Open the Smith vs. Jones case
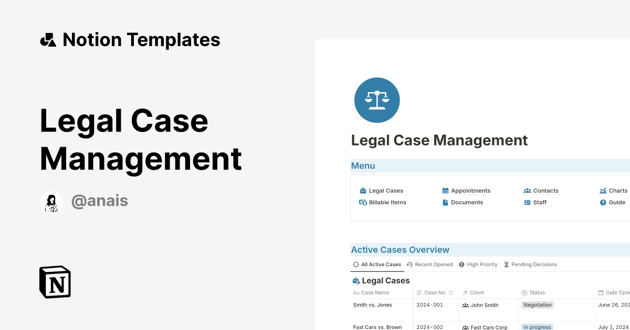Viewport: 630px width, 330px height. [373, 305]
